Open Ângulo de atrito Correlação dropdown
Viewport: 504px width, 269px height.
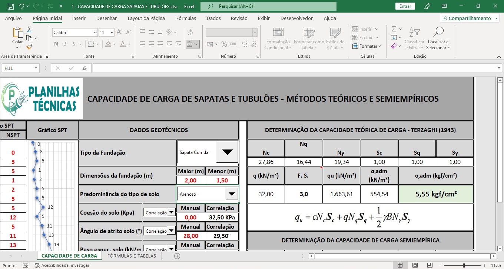171,231
